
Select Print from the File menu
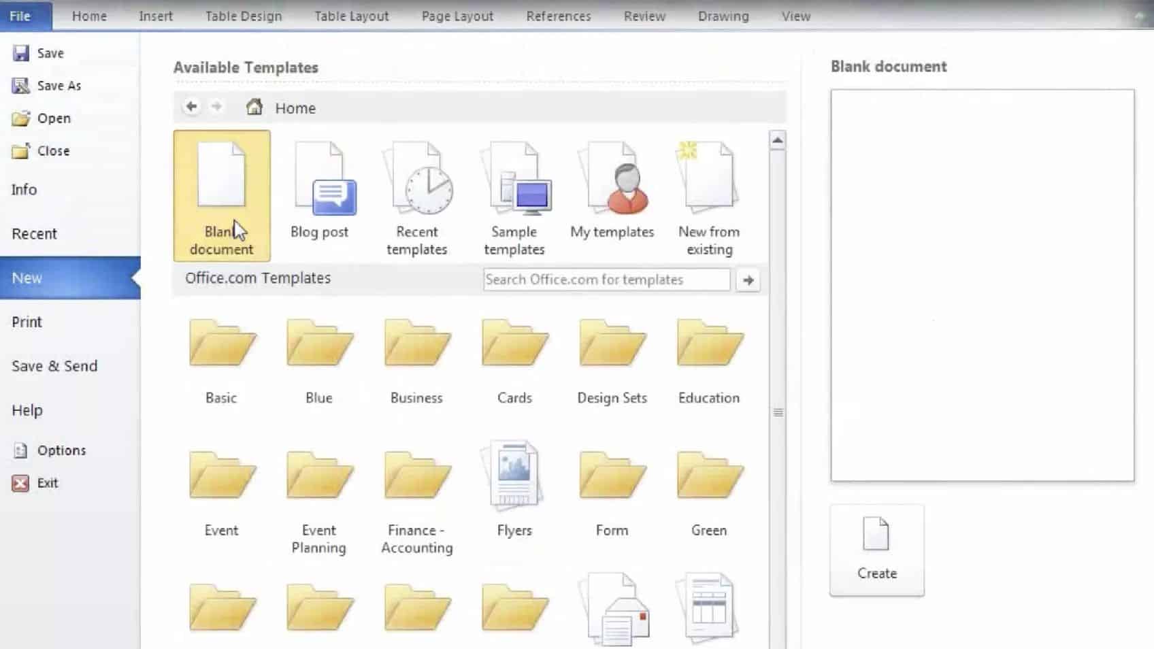[x=27, y=321]
